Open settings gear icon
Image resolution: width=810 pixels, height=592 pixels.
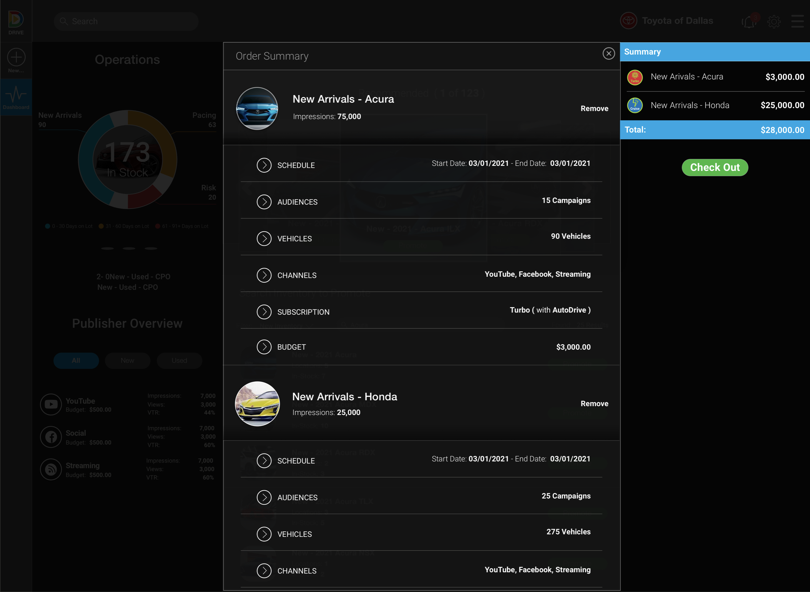point(774,22)
